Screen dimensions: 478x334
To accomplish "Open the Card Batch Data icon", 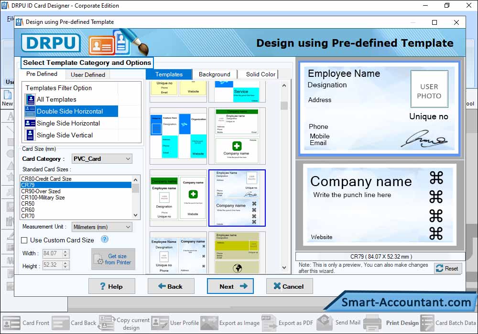I will pyautogui.click(x=427, y=323).
